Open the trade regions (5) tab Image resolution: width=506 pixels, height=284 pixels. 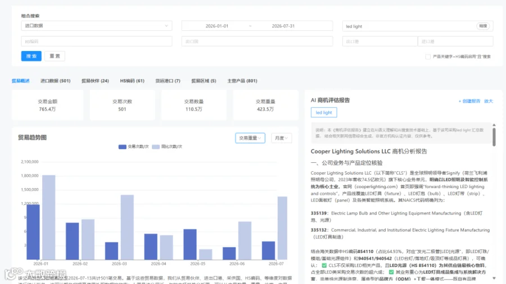coord(204,81)
